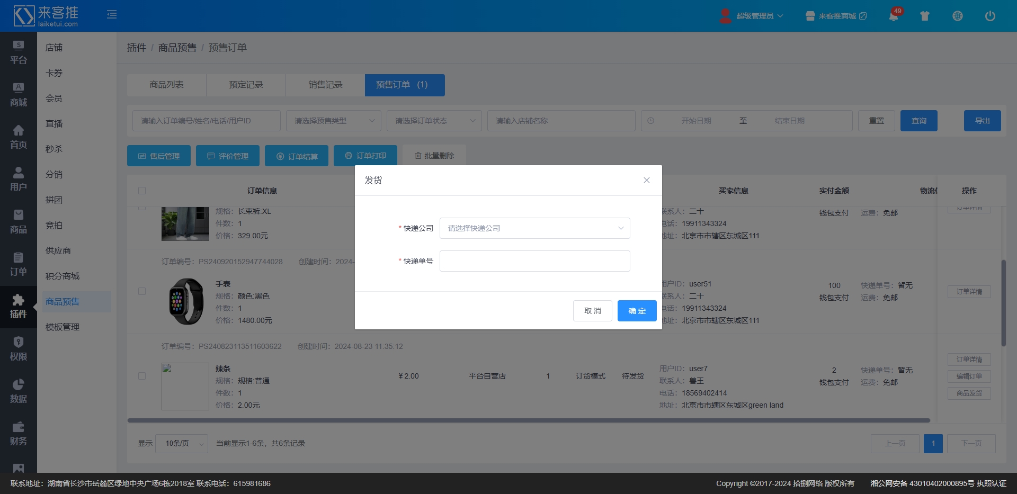Open the globe language icon
The height and width of the screenshot is (494, 1017).
pos(957,16)
